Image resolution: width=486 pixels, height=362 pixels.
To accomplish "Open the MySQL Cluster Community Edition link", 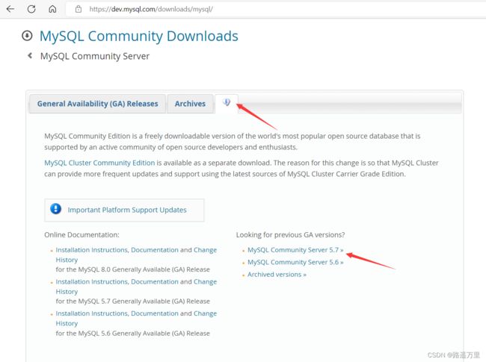I will point(99,163).
